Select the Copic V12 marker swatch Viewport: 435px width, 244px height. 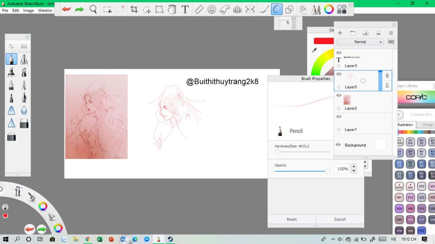[x=410, y=197]
